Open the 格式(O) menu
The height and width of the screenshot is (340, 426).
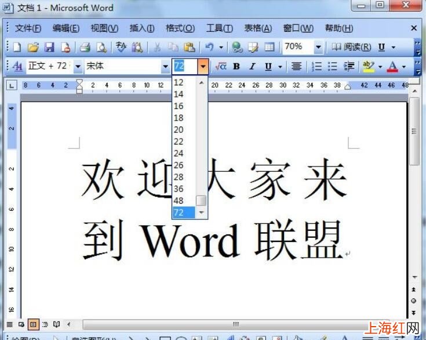point(180,28)
